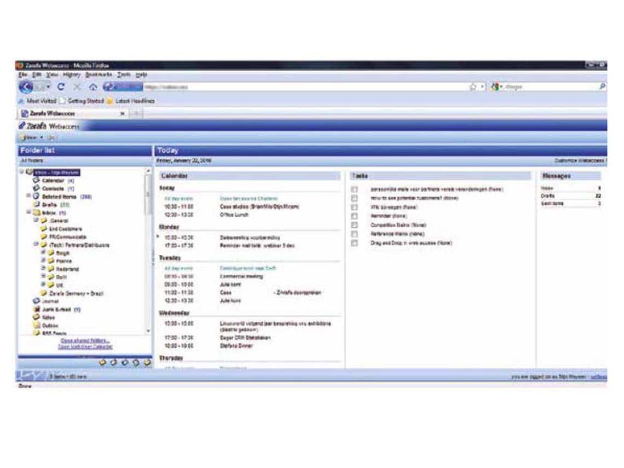624x468 pixels.
Task: Open the Edit menu
Action: (x=37, y=75)
